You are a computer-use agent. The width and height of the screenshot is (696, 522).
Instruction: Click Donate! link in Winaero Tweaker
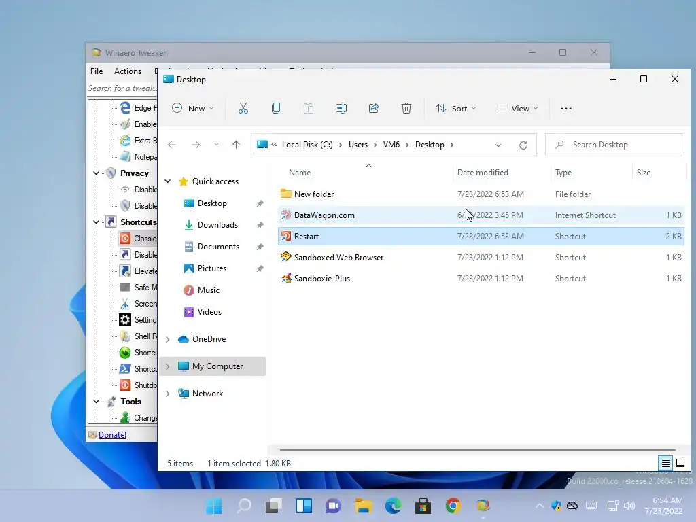pyautogui.click(x=112, y=435)
